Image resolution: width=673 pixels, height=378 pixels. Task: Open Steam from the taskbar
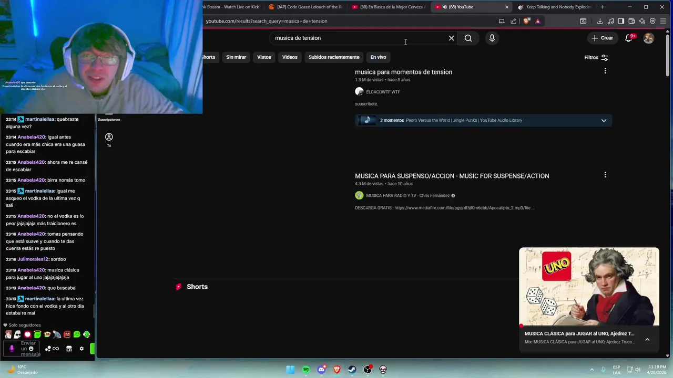click(352, 370)
